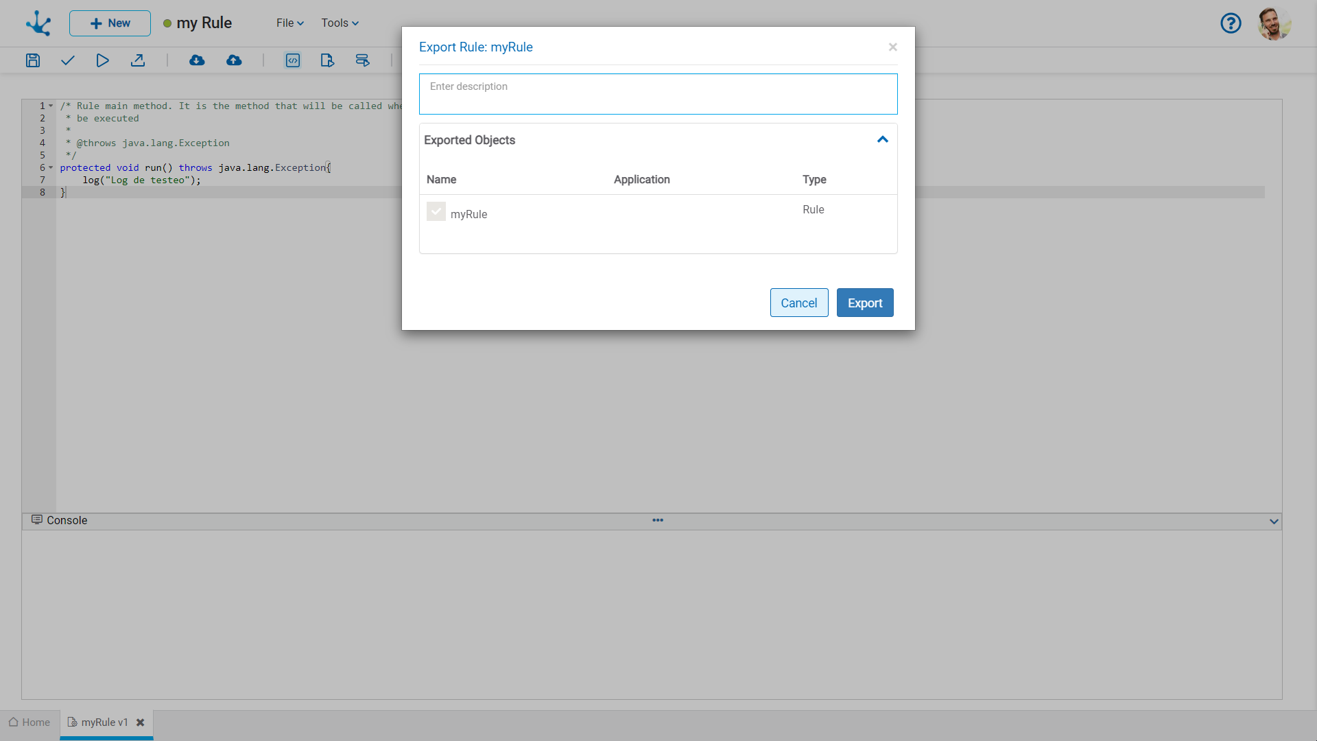Image resolution: width=1317 pixels, height=741 pixels.
Task: Click the save icon in toolbar
Action: [x=33, y=60]
